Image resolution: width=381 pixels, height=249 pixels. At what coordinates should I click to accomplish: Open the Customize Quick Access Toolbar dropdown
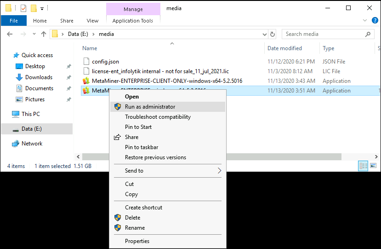[x=42, y=9]
